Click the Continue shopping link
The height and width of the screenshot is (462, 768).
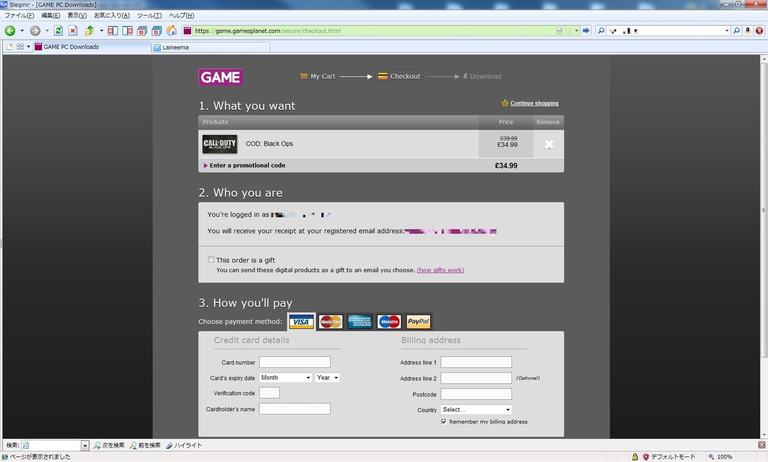click(534, 103)
